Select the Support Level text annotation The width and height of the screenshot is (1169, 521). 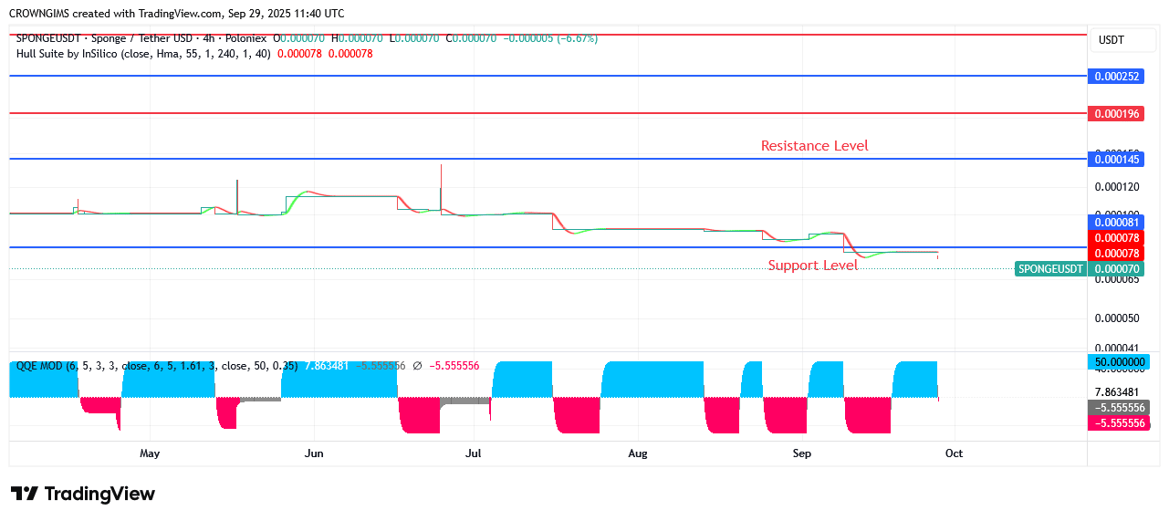click(x=812, y=266)
